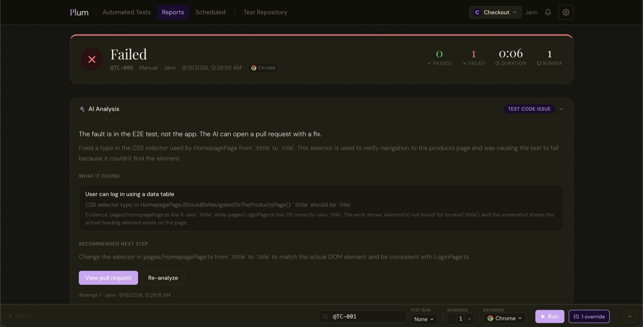Screen dimensions: 643x327
Task: Open the Test Run None dropdown
Action: [424, 319]
